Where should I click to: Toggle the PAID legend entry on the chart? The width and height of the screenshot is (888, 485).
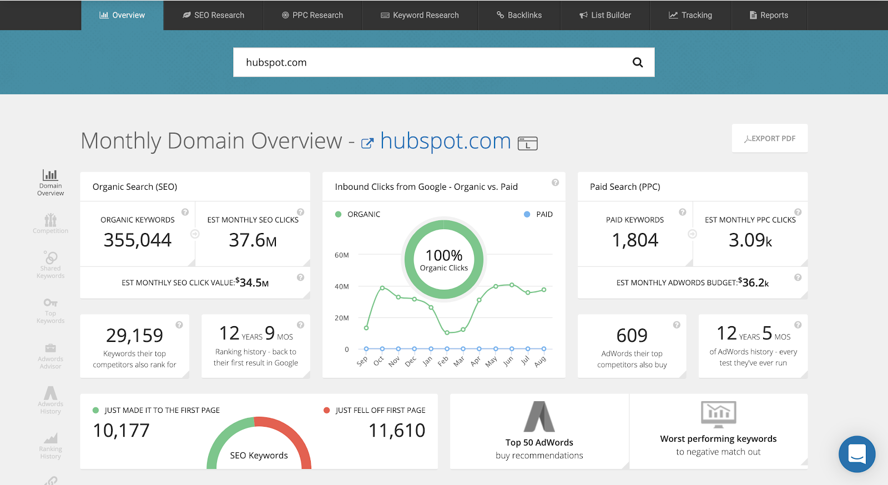point(538,214)
